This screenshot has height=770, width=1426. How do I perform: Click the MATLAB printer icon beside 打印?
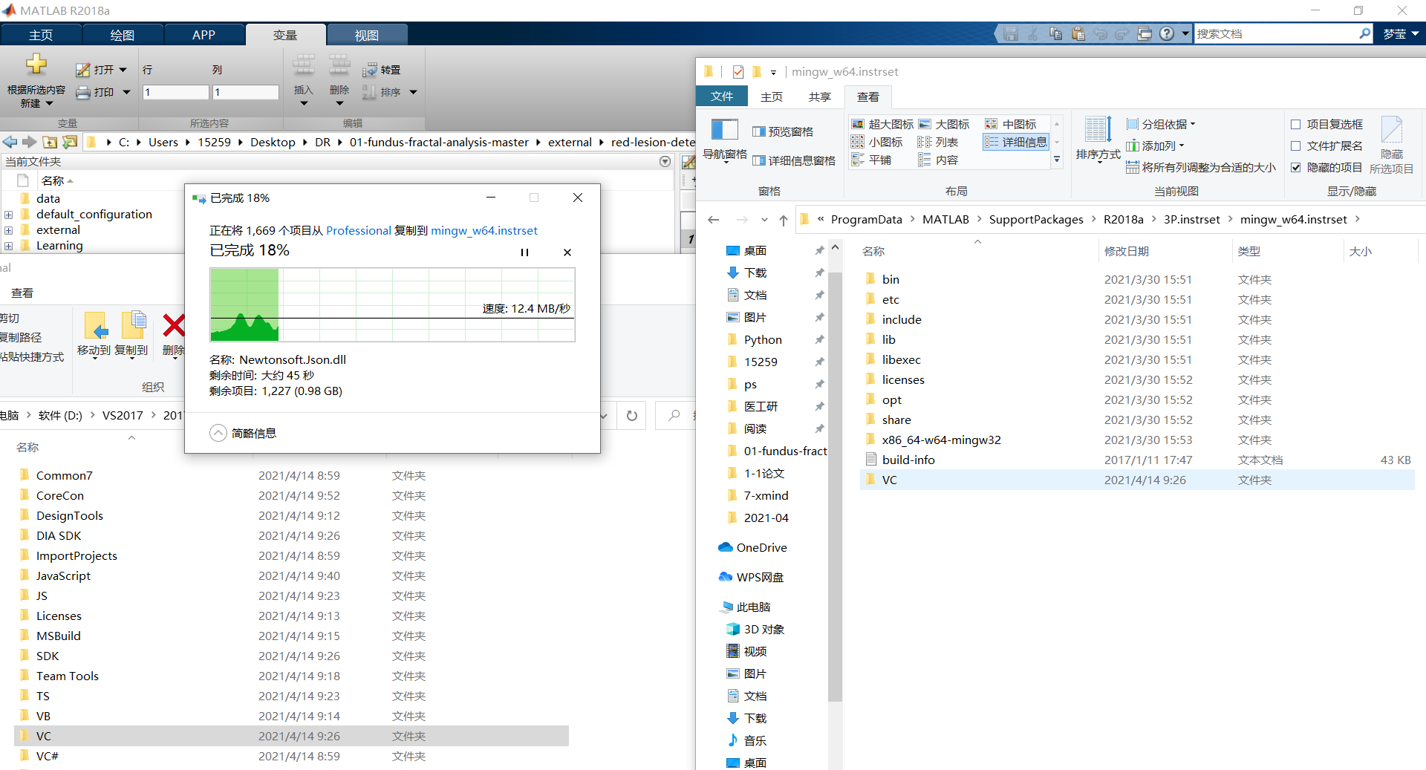click(x=83, y=92)
